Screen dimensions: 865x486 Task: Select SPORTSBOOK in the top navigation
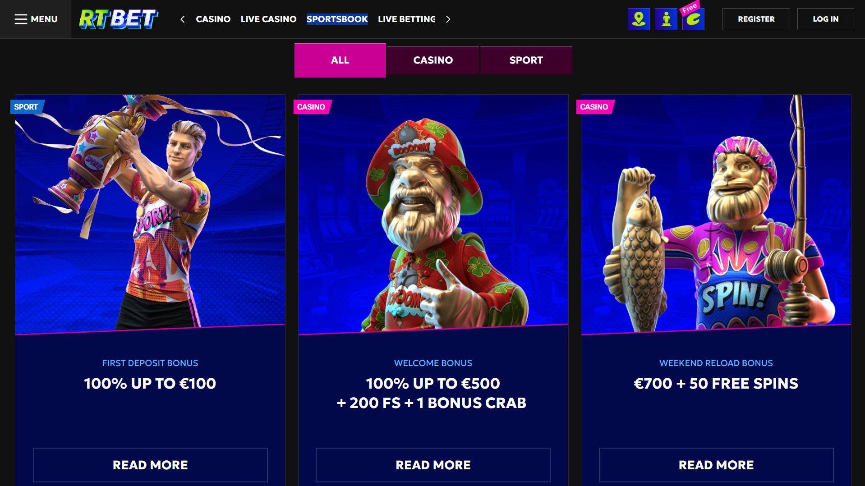coord(337,19)
